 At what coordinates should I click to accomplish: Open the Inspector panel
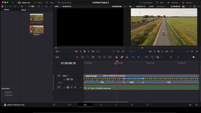(187, 3)
